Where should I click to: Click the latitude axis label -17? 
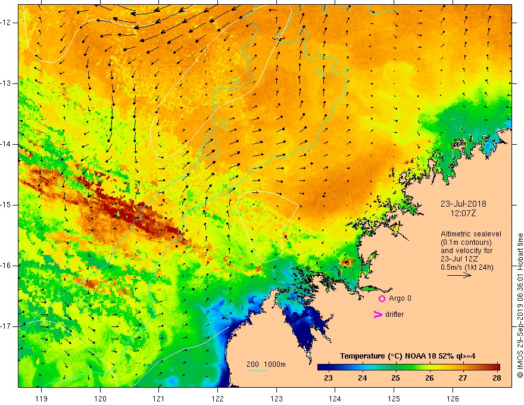[x=6, y=326]
